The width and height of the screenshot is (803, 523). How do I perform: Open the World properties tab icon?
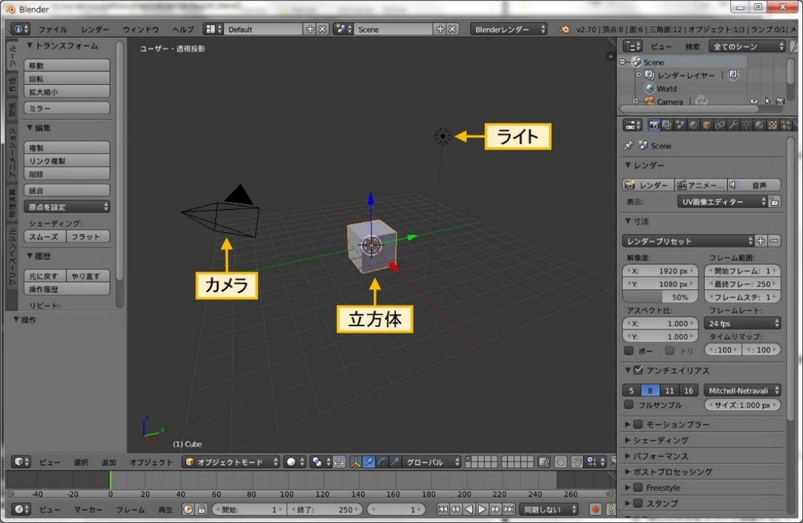click(x=694, y=125)
